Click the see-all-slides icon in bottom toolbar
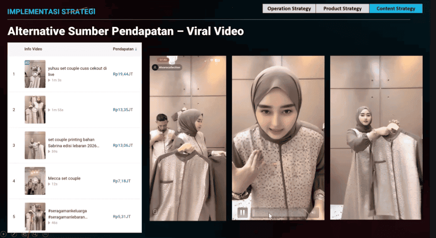Viewport: 436px width, 238px height. pyautogui.click(x=25, y=234)
